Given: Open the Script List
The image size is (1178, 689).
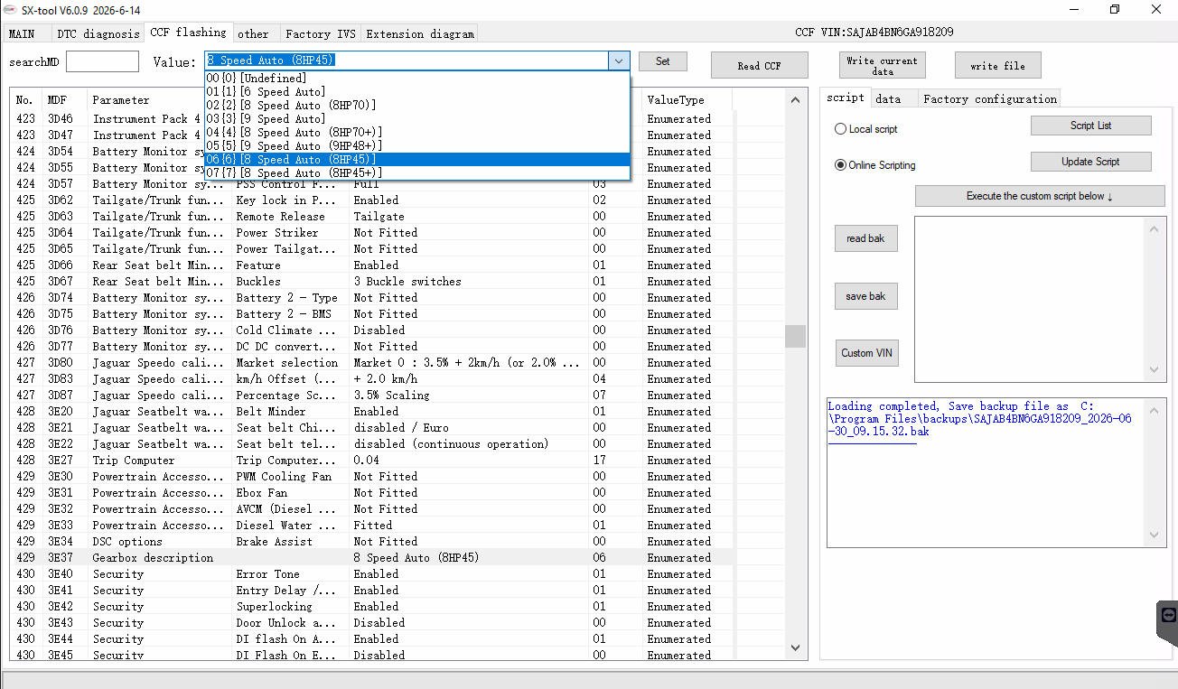Looking at the screenshot, I should pyautogui.click(x=1091, y=126).
